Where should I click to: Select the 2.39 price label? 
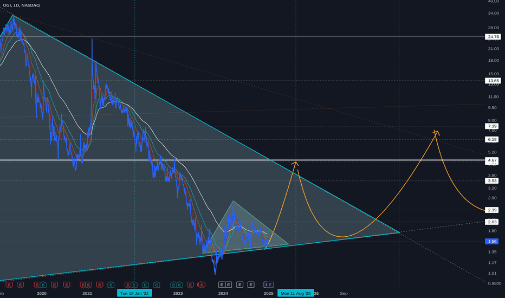492,210
